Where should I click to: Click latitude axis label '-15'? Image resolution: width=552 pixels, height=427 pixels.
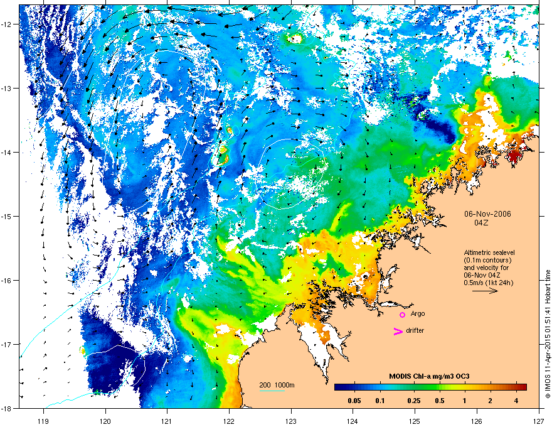pos(7,216)
